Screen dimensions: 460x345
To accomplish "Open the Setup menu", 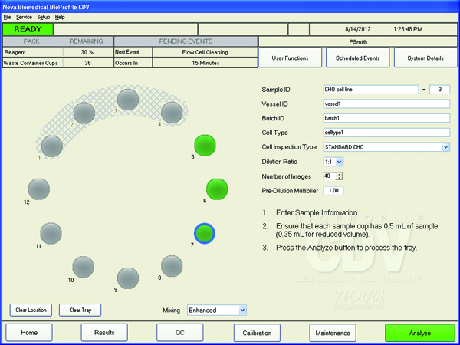I will 44,18.
